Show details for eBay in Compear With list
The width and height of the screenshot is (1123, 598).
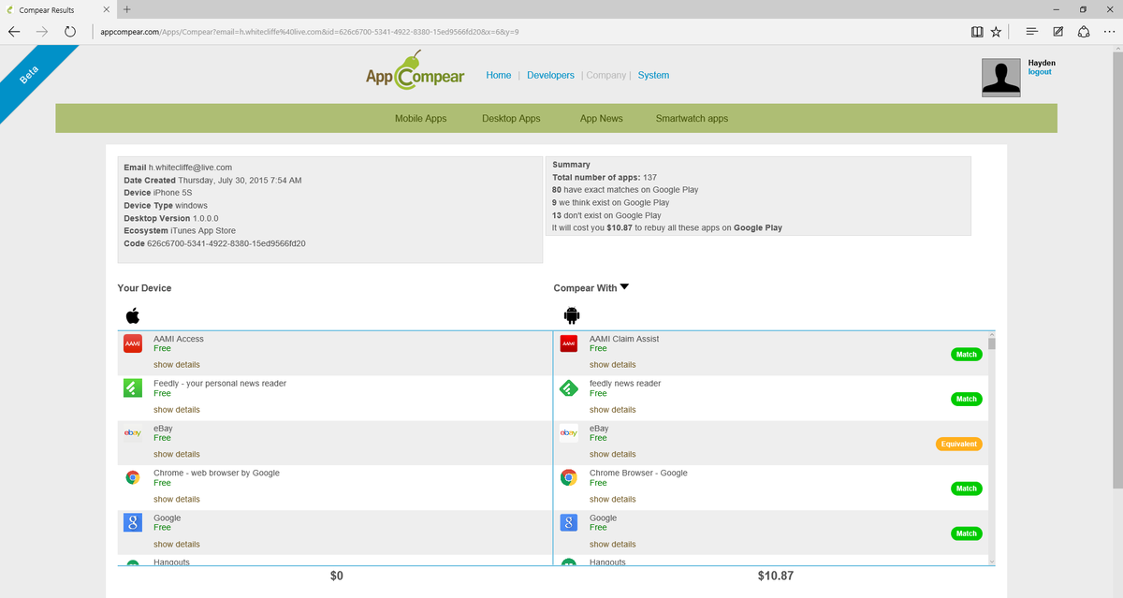[x=613, y=454]
